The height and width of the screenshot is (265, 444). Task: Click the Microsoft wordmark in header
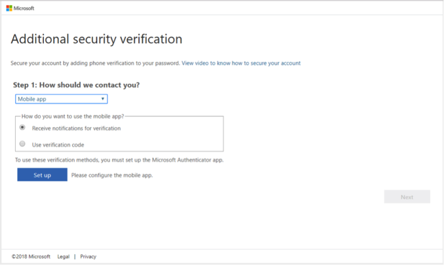(x=24, y=9)
